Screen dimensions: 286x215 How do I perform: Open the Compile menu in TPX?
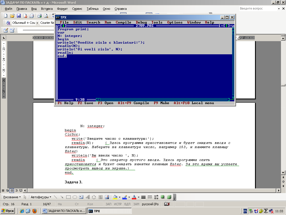pos(123,22)
